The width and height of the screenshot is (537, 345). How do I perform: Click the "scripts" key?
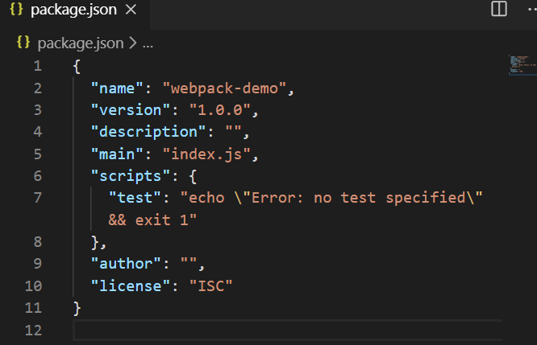click(x=131, y=176)
